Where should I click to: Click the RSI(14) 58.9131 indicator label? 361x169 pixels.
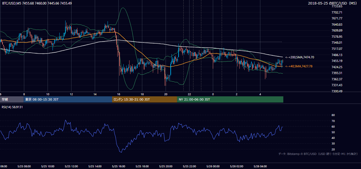click(12, 107)
